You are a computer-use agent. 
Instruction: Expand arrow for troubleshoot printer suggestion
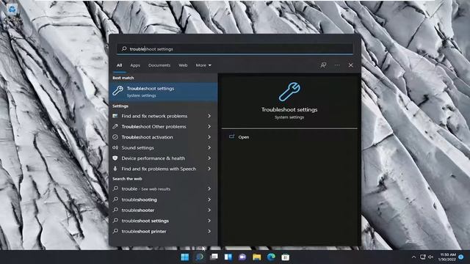click(209, 232)
